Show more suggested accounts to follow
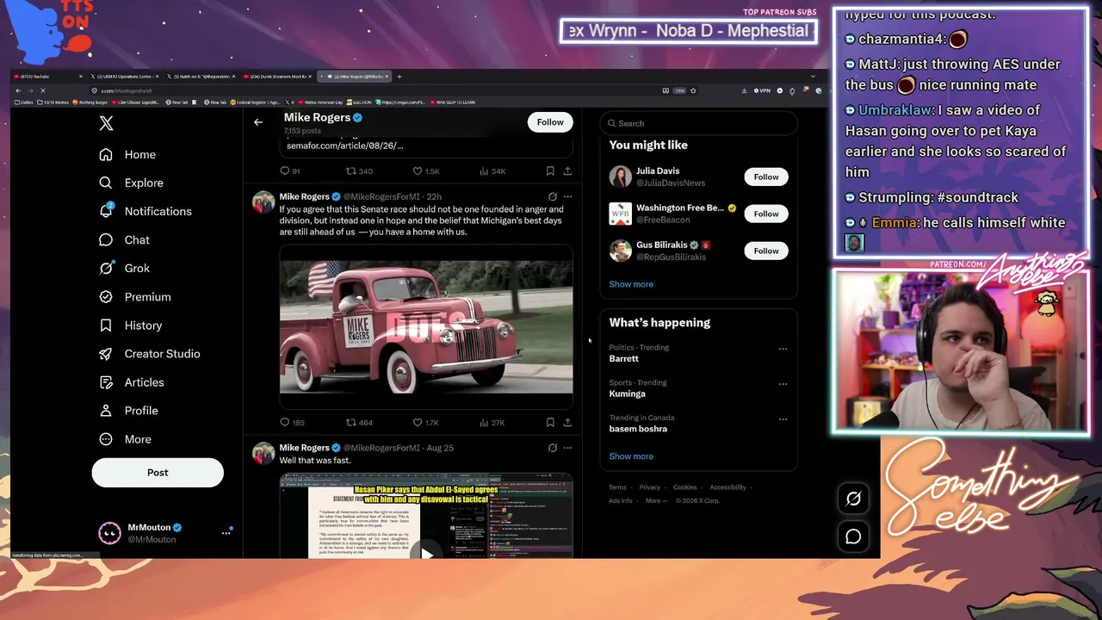The height and width of the screenshot is (620, 1102). (631, 284)
